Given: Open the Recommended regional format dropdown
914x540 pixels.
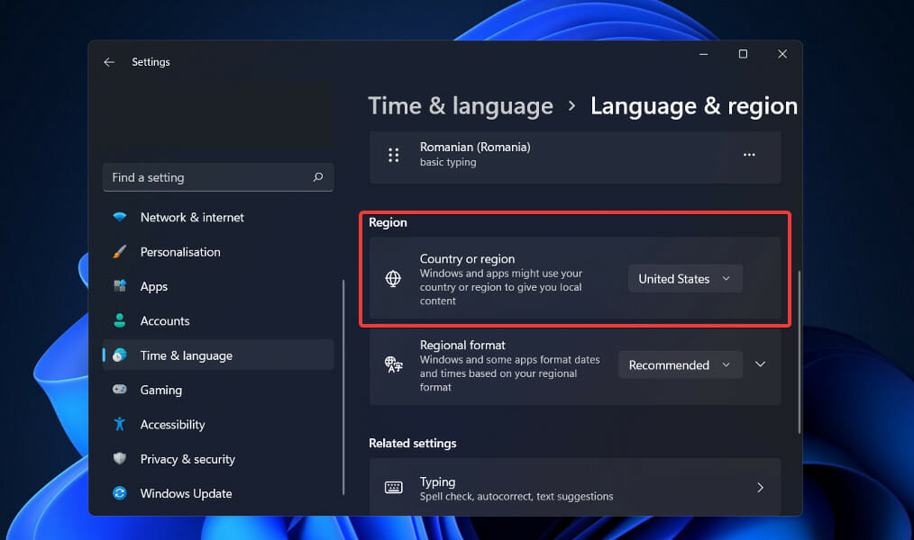Looking at the screenshot, I should pos(681,364).
